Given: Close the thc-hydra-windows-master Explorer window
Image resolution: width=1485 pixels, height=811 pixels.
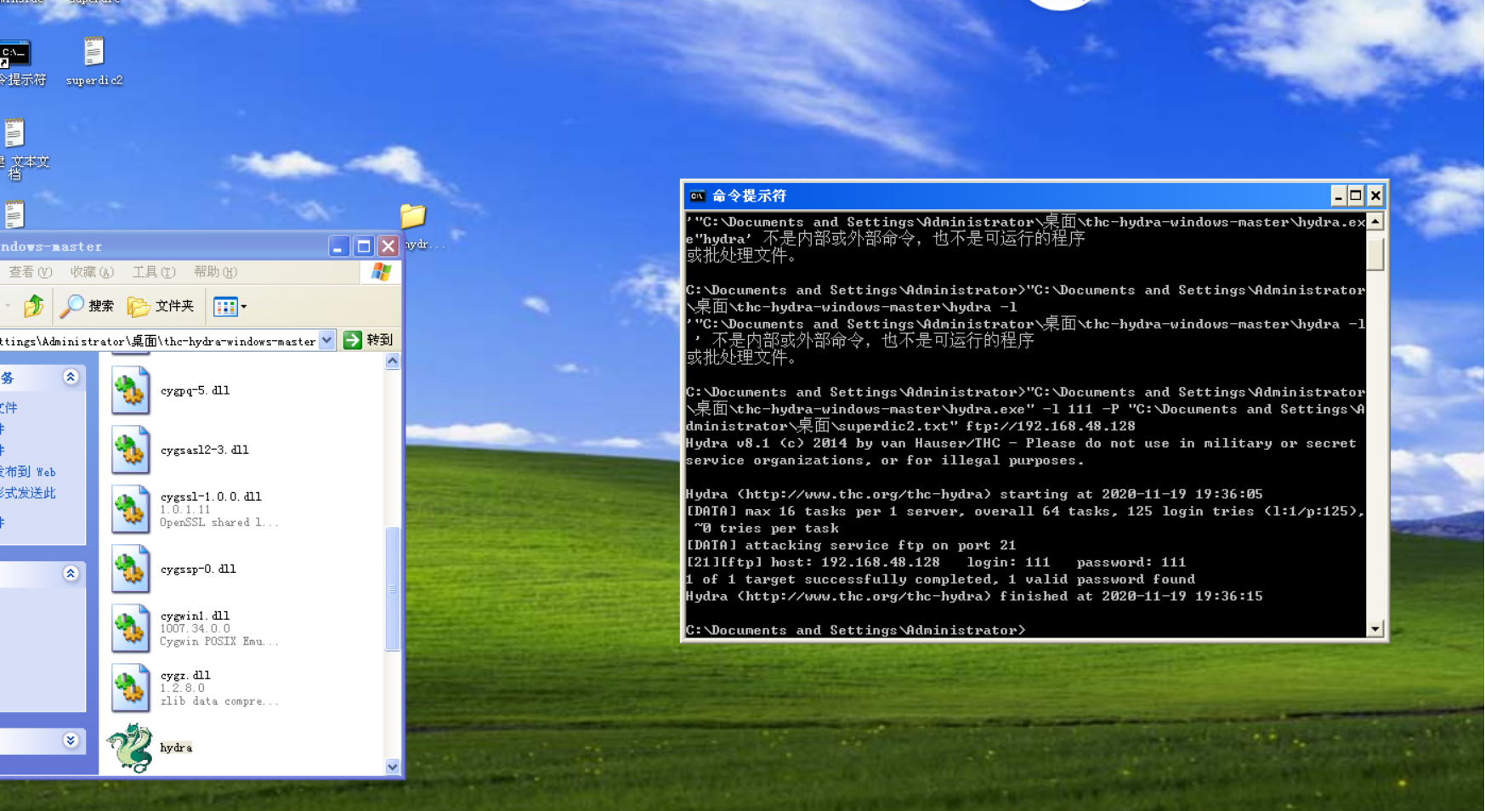Looking at the screenshot, I should coord(388,247).
